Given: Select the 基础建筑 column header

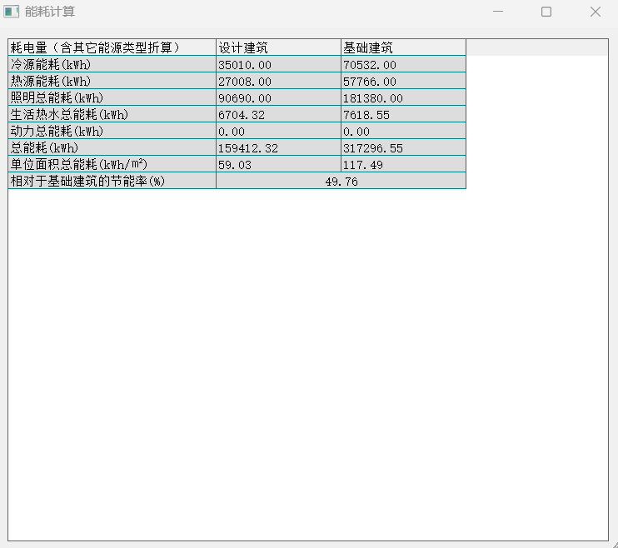Looking at the screenshot, I should [403, 47].
